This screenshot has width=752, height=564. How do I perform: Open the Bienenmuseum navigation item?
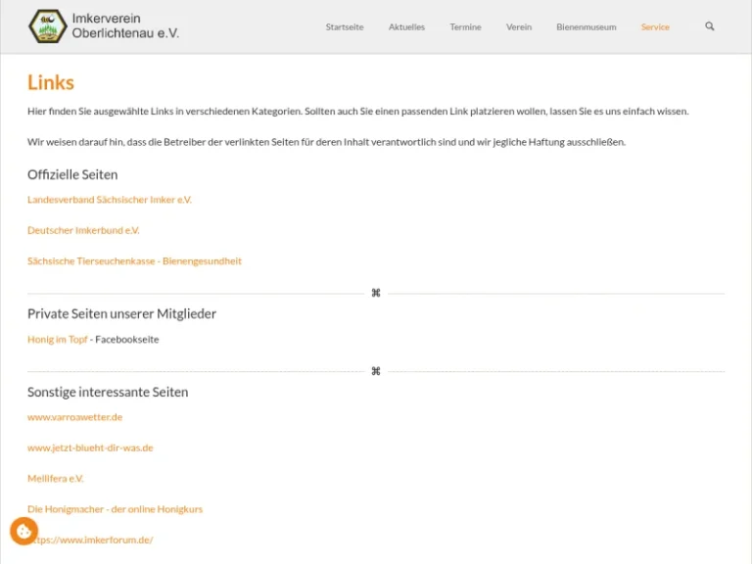tap(586, 27)
